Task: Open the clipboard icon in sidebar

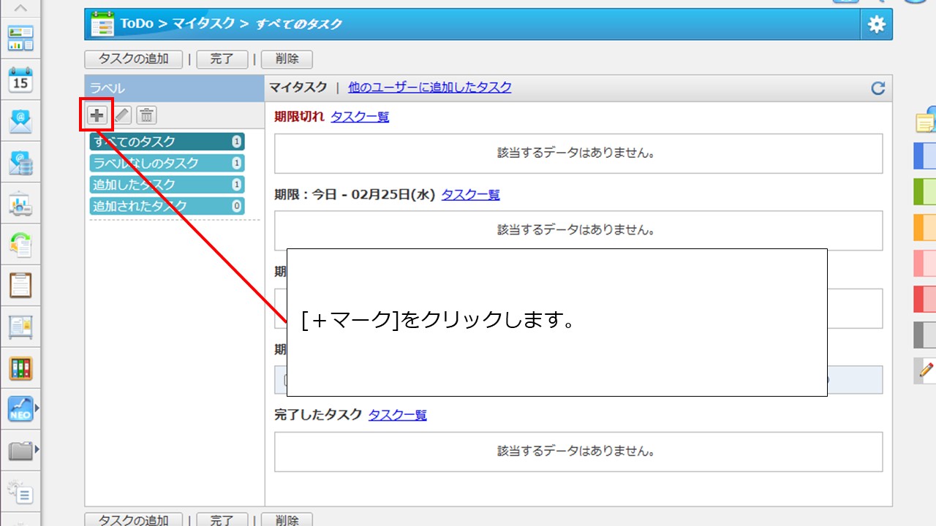Action: (20, 285)
